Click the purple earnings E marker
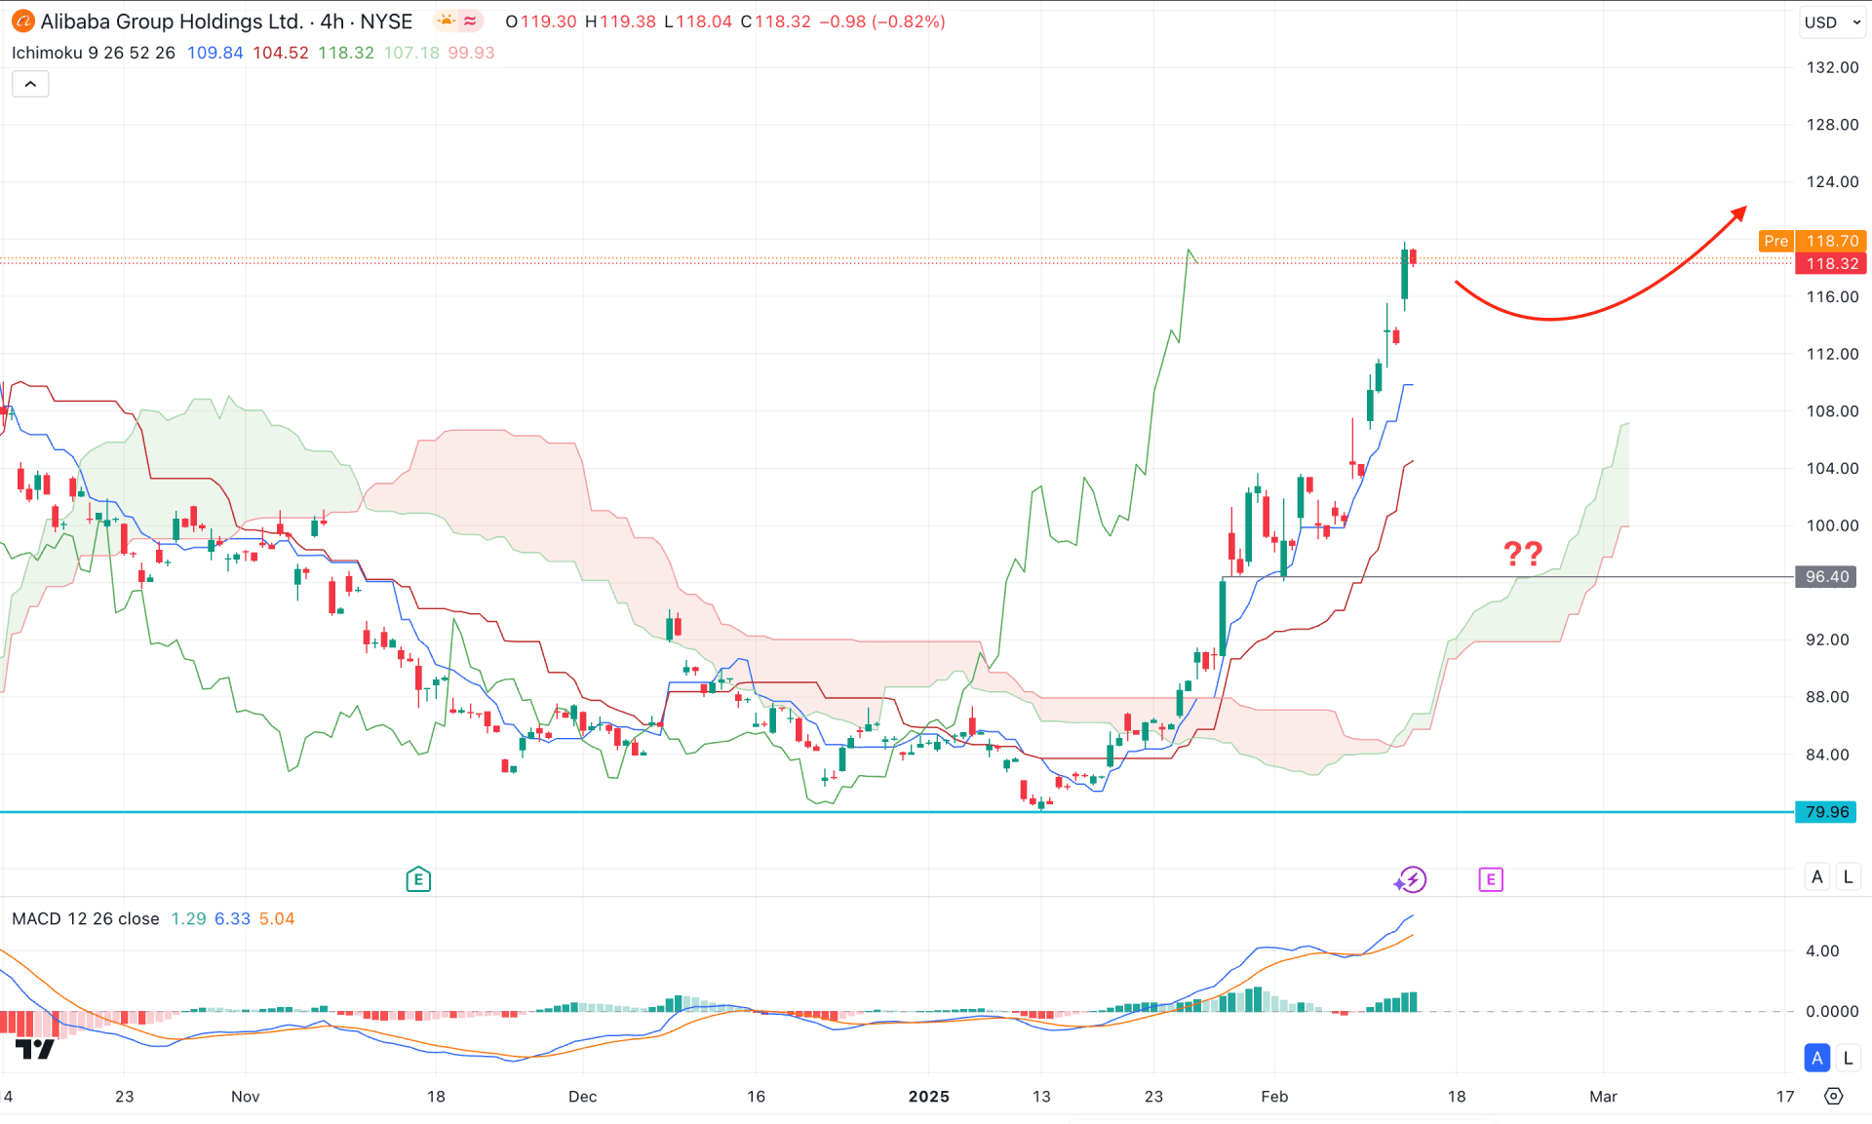This screenshot has height=1124, width=1872. [1491, 879]
